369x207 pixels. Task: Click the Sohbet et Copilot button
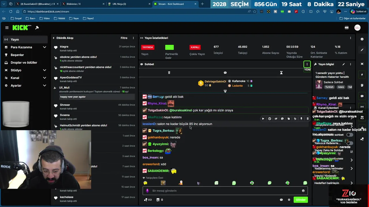point(358,11)
